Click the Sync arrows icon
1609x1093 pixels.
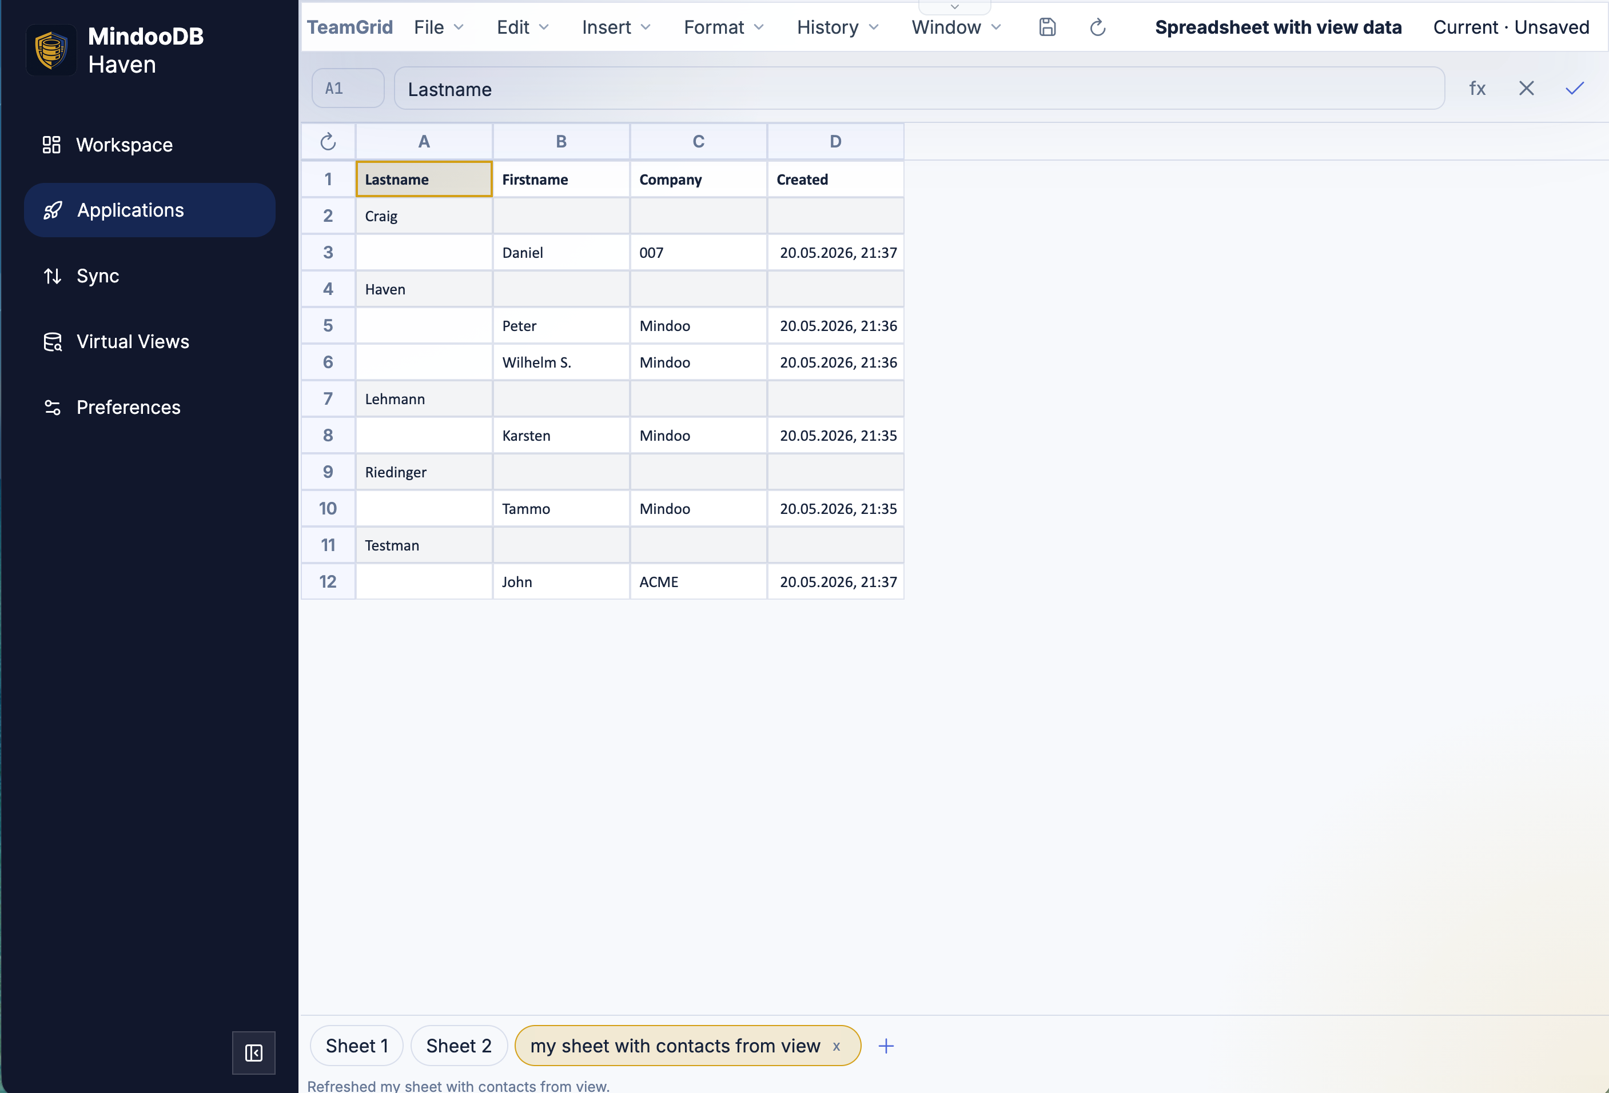(x=53, y=276)
